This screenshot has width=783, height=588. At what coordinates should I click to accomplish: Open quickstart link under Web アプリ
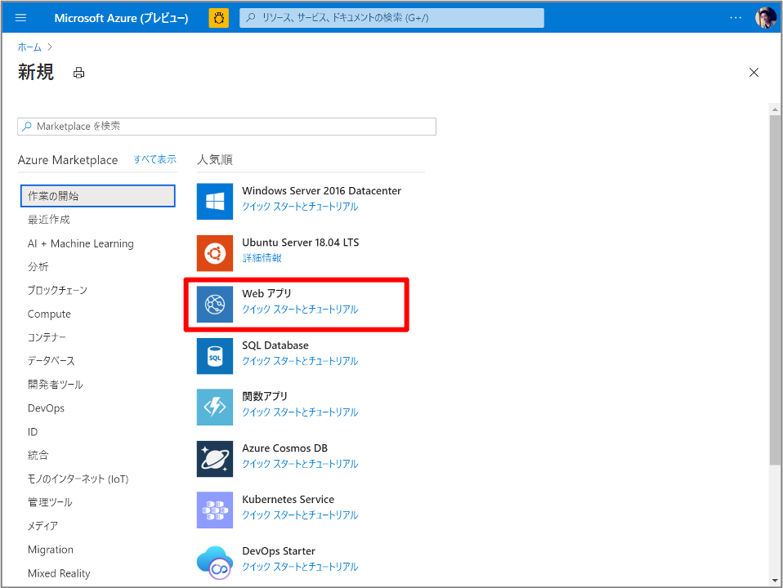[x=300, y=309]
